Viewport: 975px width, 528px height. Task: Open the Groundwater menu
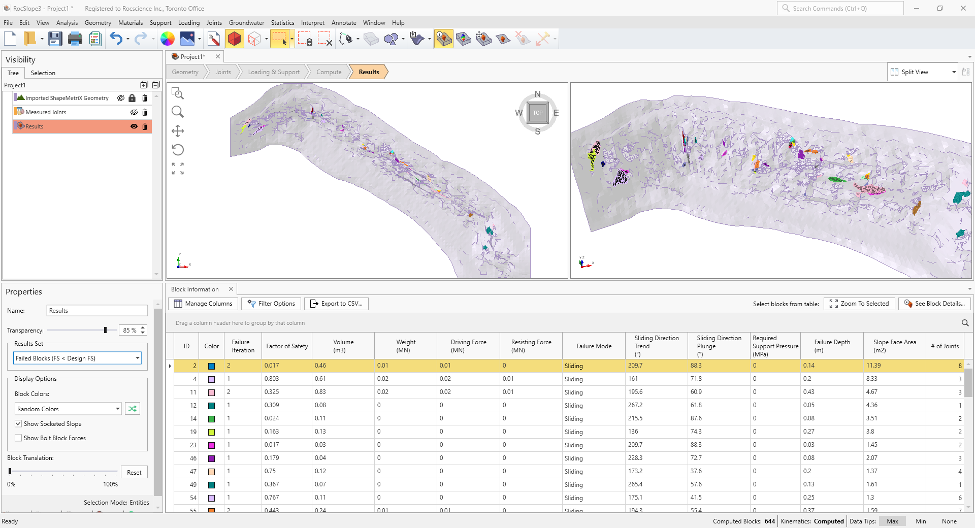point(246,23)
